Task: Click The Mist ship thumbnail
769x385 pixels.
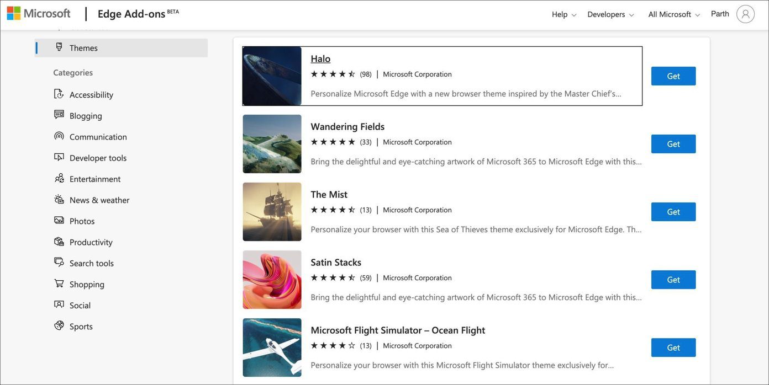Action: coord(272,212)
